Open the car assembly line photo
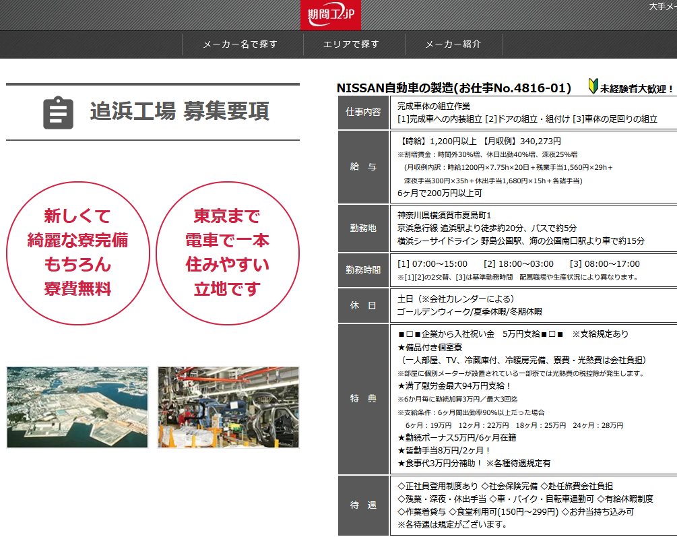Image resolution: width=677 pixels, height=537 pixels. pyautogui.click(x=228, y=407)
